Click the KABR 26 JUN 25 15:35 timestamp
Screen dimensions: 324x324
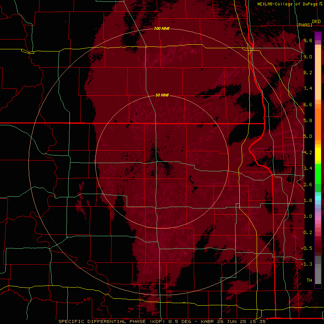coord(233,321)
